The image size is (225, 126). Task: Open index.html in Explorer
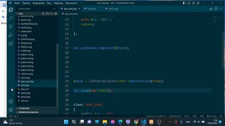26,31
